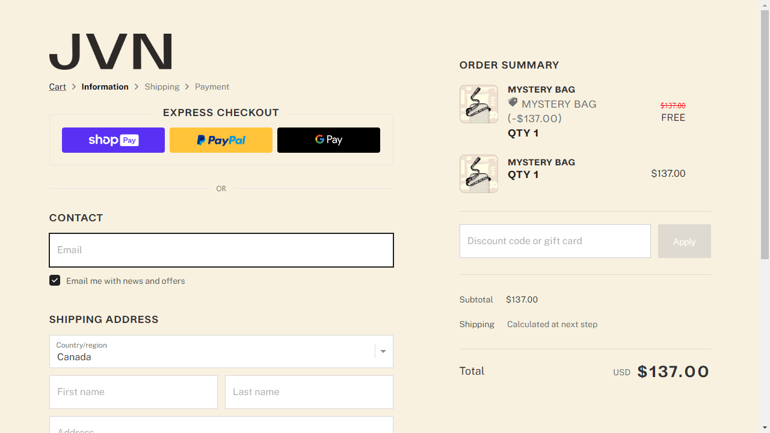Click the struck-through $137.00 price
Viewport: 770px width, 433px height.
pyautogui.click(x=673, y=105)
